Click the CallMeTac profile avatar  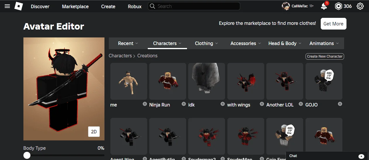point(286,6)
